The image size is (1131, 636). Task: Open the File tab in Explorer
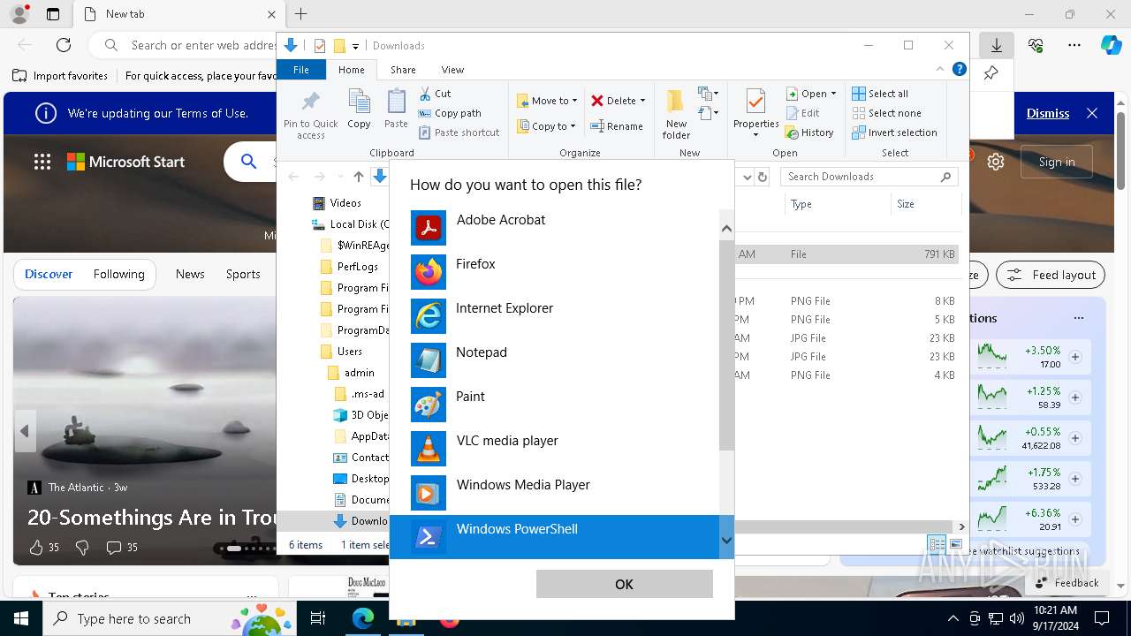pos(301,70)
